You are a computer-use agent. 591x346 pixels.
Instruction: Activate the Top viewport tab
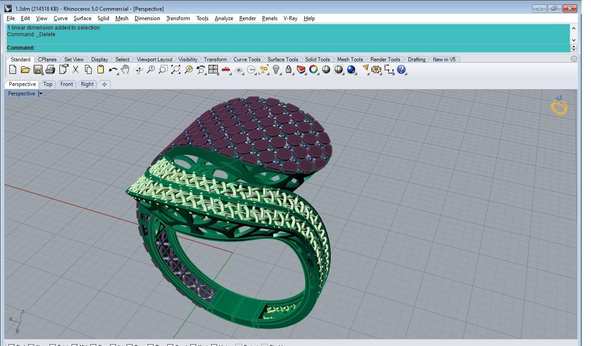click(x=47, y=84)
